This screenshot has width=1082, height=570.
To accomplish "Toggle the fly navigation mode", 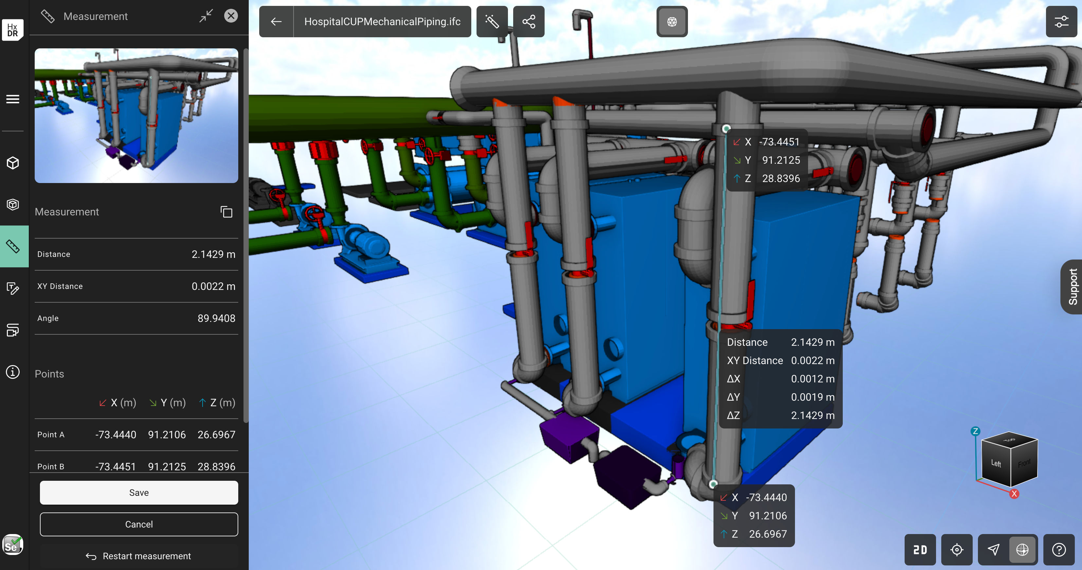I will pyautogui.click(x=993, y=549).
